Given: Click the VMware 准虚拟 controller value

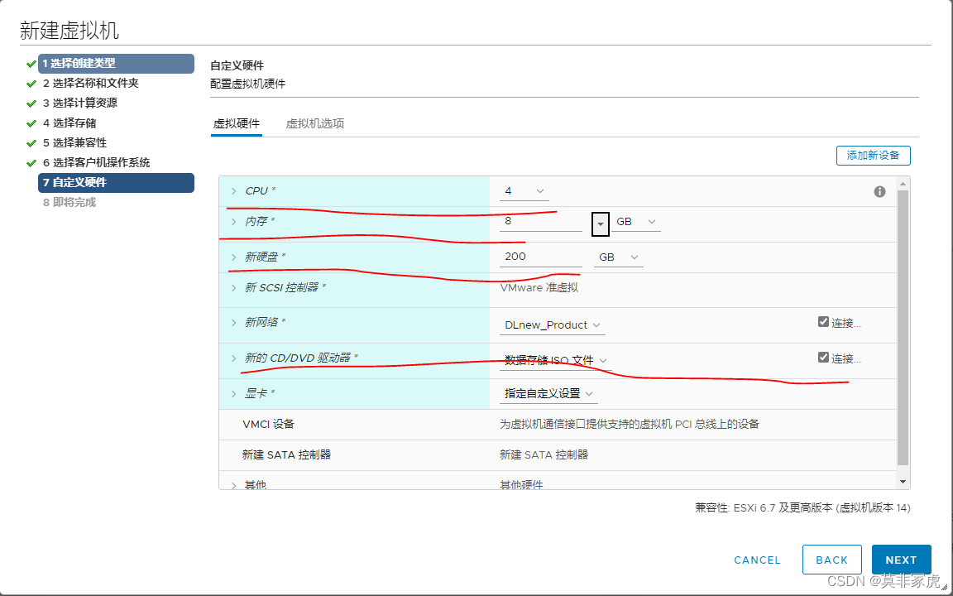Looking at the screenshot, I should tap(539, 288).
